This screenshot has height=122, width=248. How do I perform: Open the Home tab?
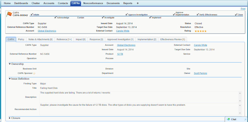(x=7, y=3)
